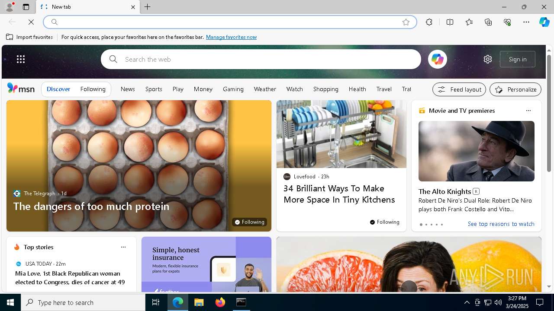Switch to the Following tab
This screenshot has height=311, width=554.
pos(93,89)
